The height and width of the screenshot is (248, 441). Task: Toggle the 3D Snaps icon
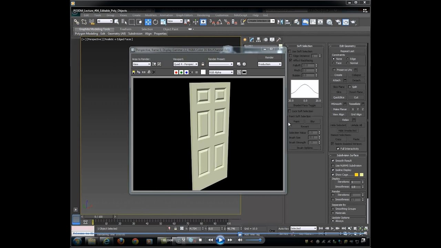[x=212, y=22]
